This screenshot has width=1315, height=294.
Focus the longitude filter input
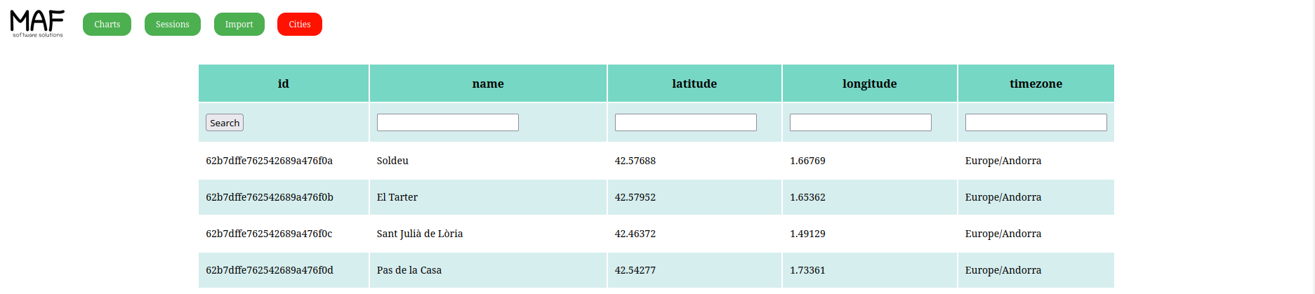point(861,122)
